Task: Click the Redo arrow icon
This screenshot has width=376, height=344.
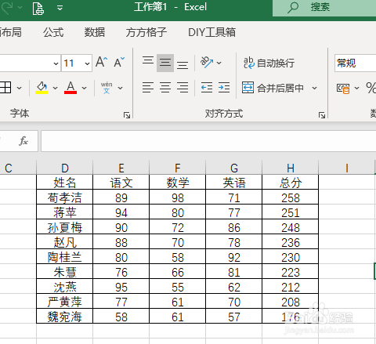Action: point(8,7)
